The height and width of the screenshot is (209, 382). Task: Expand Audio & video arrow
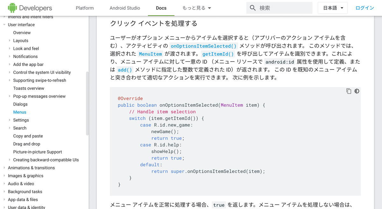pyautogui.click(x=4, y=184)
